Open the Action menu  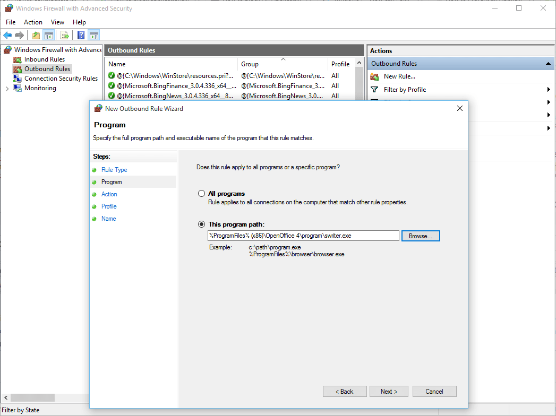tap(33, 22)
